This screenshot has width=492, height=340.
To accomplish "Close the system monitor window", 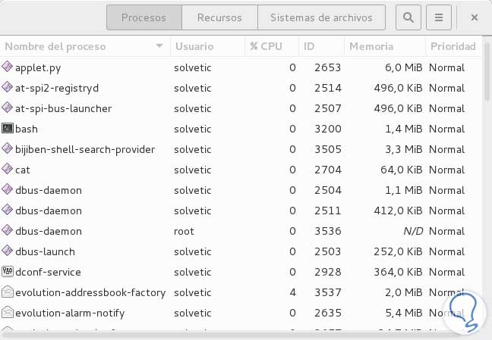I will point(475,17).
